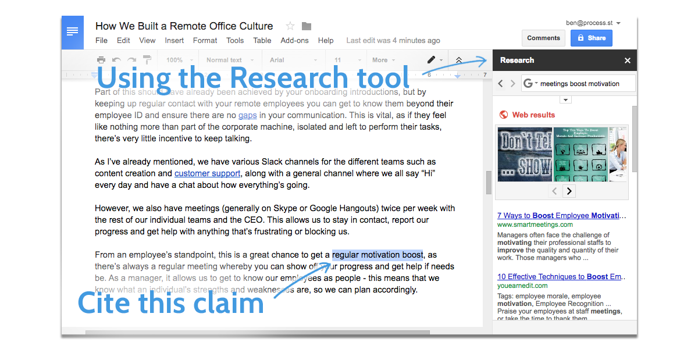Show next web result images

(x=569, y=191)
